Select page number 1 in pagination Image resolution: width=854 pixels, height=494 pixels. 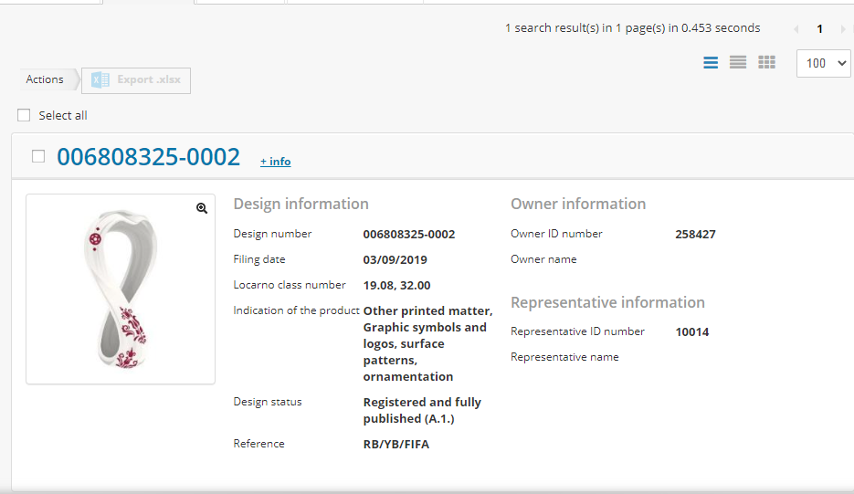[819, 29]
